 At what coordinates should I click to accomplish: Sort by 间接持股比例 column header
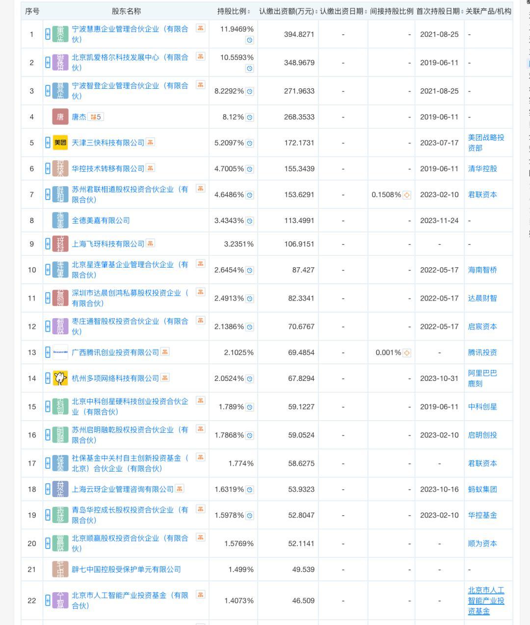pos(391,11)
